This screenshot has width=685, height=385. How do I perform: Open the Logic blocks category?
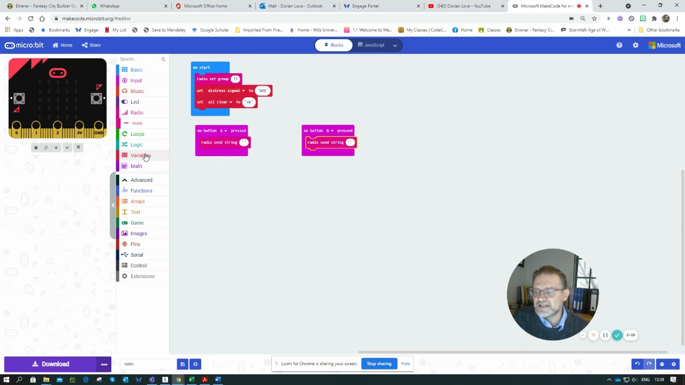pos(136,144)
